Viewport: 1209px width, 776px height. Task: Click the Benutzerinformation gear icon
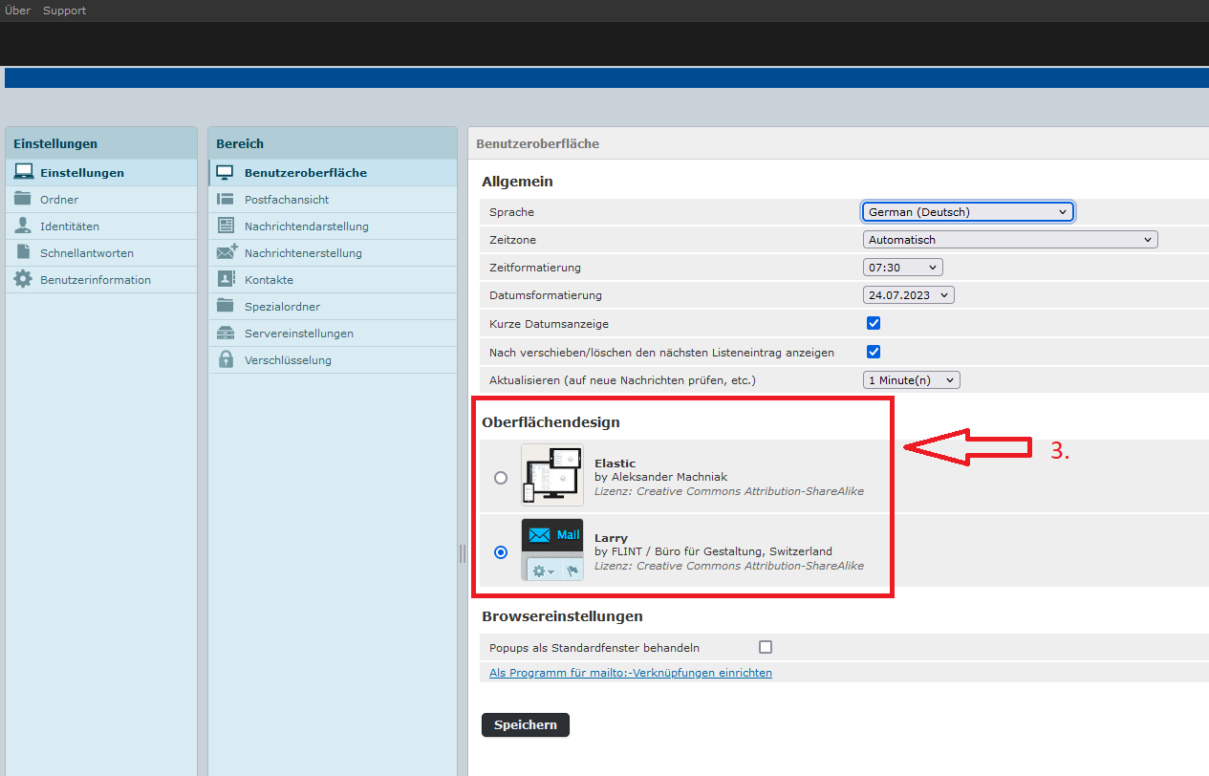click(23, 280)
